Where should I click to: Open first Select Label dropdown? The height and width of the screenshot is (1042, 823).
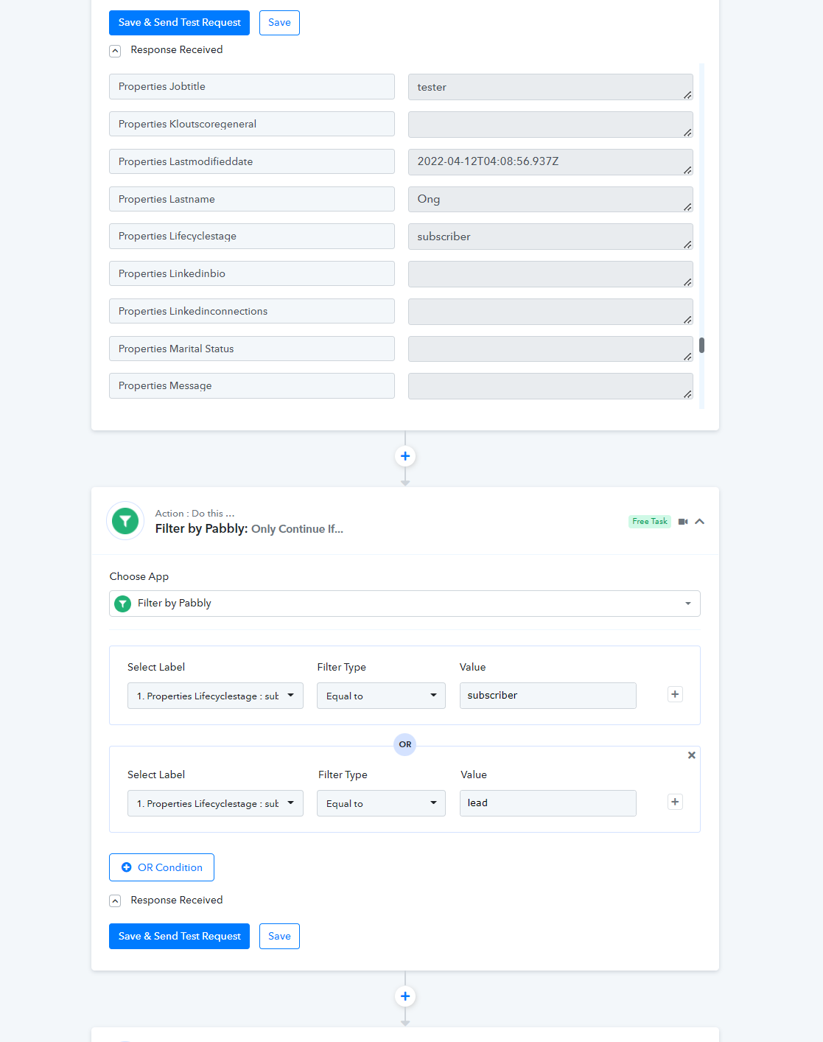pyautogui.click(x=215, y=696)
